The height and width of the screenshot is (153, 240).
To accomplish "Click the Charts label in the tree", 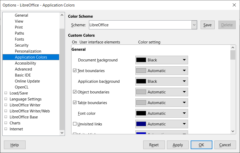I will 15,123.
